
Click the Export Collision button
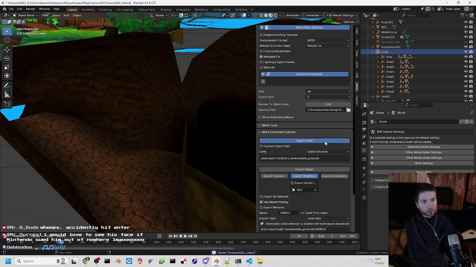tap(274, 176)
